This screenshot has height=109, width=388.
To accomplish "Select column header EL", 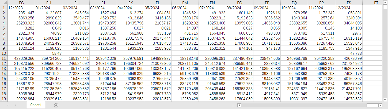I will [x=158, y=3].
